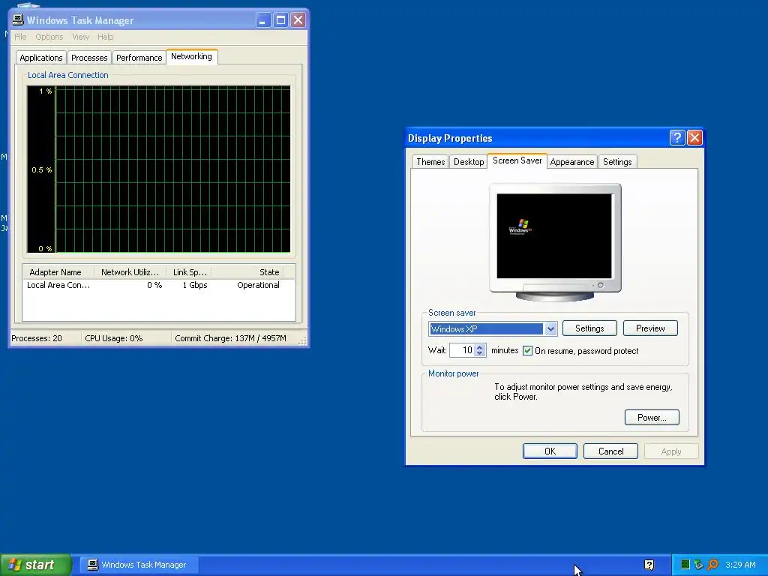The width and height of the screenshot is (768, 576).
Task: Click the screen saver Settings button
Action: pyautogui.click(x=589, y=328)
